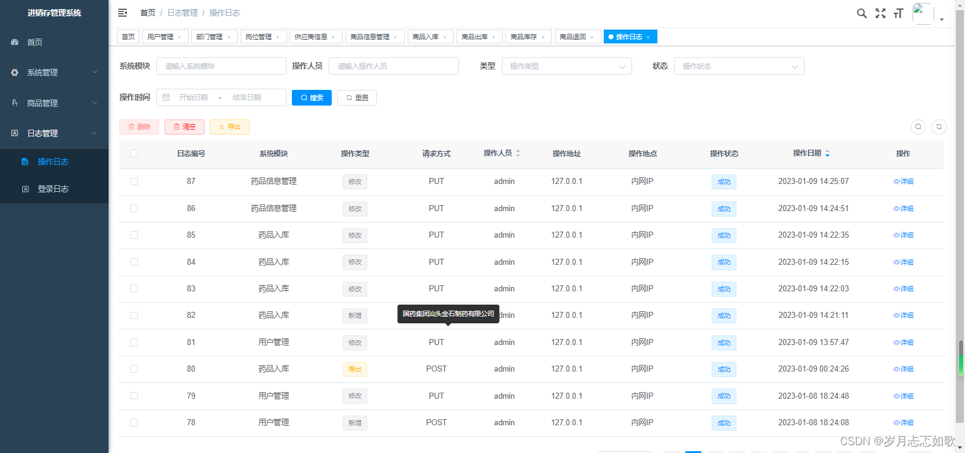Close the 商品入库 tab
The width and height of the screenshot is (965, 453).
tap(445, 37)
